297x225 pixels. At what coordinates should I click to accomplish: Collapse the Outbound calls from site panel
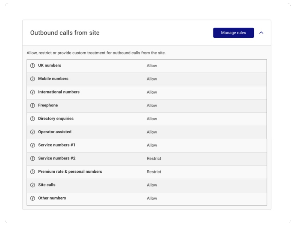[261, 33]
